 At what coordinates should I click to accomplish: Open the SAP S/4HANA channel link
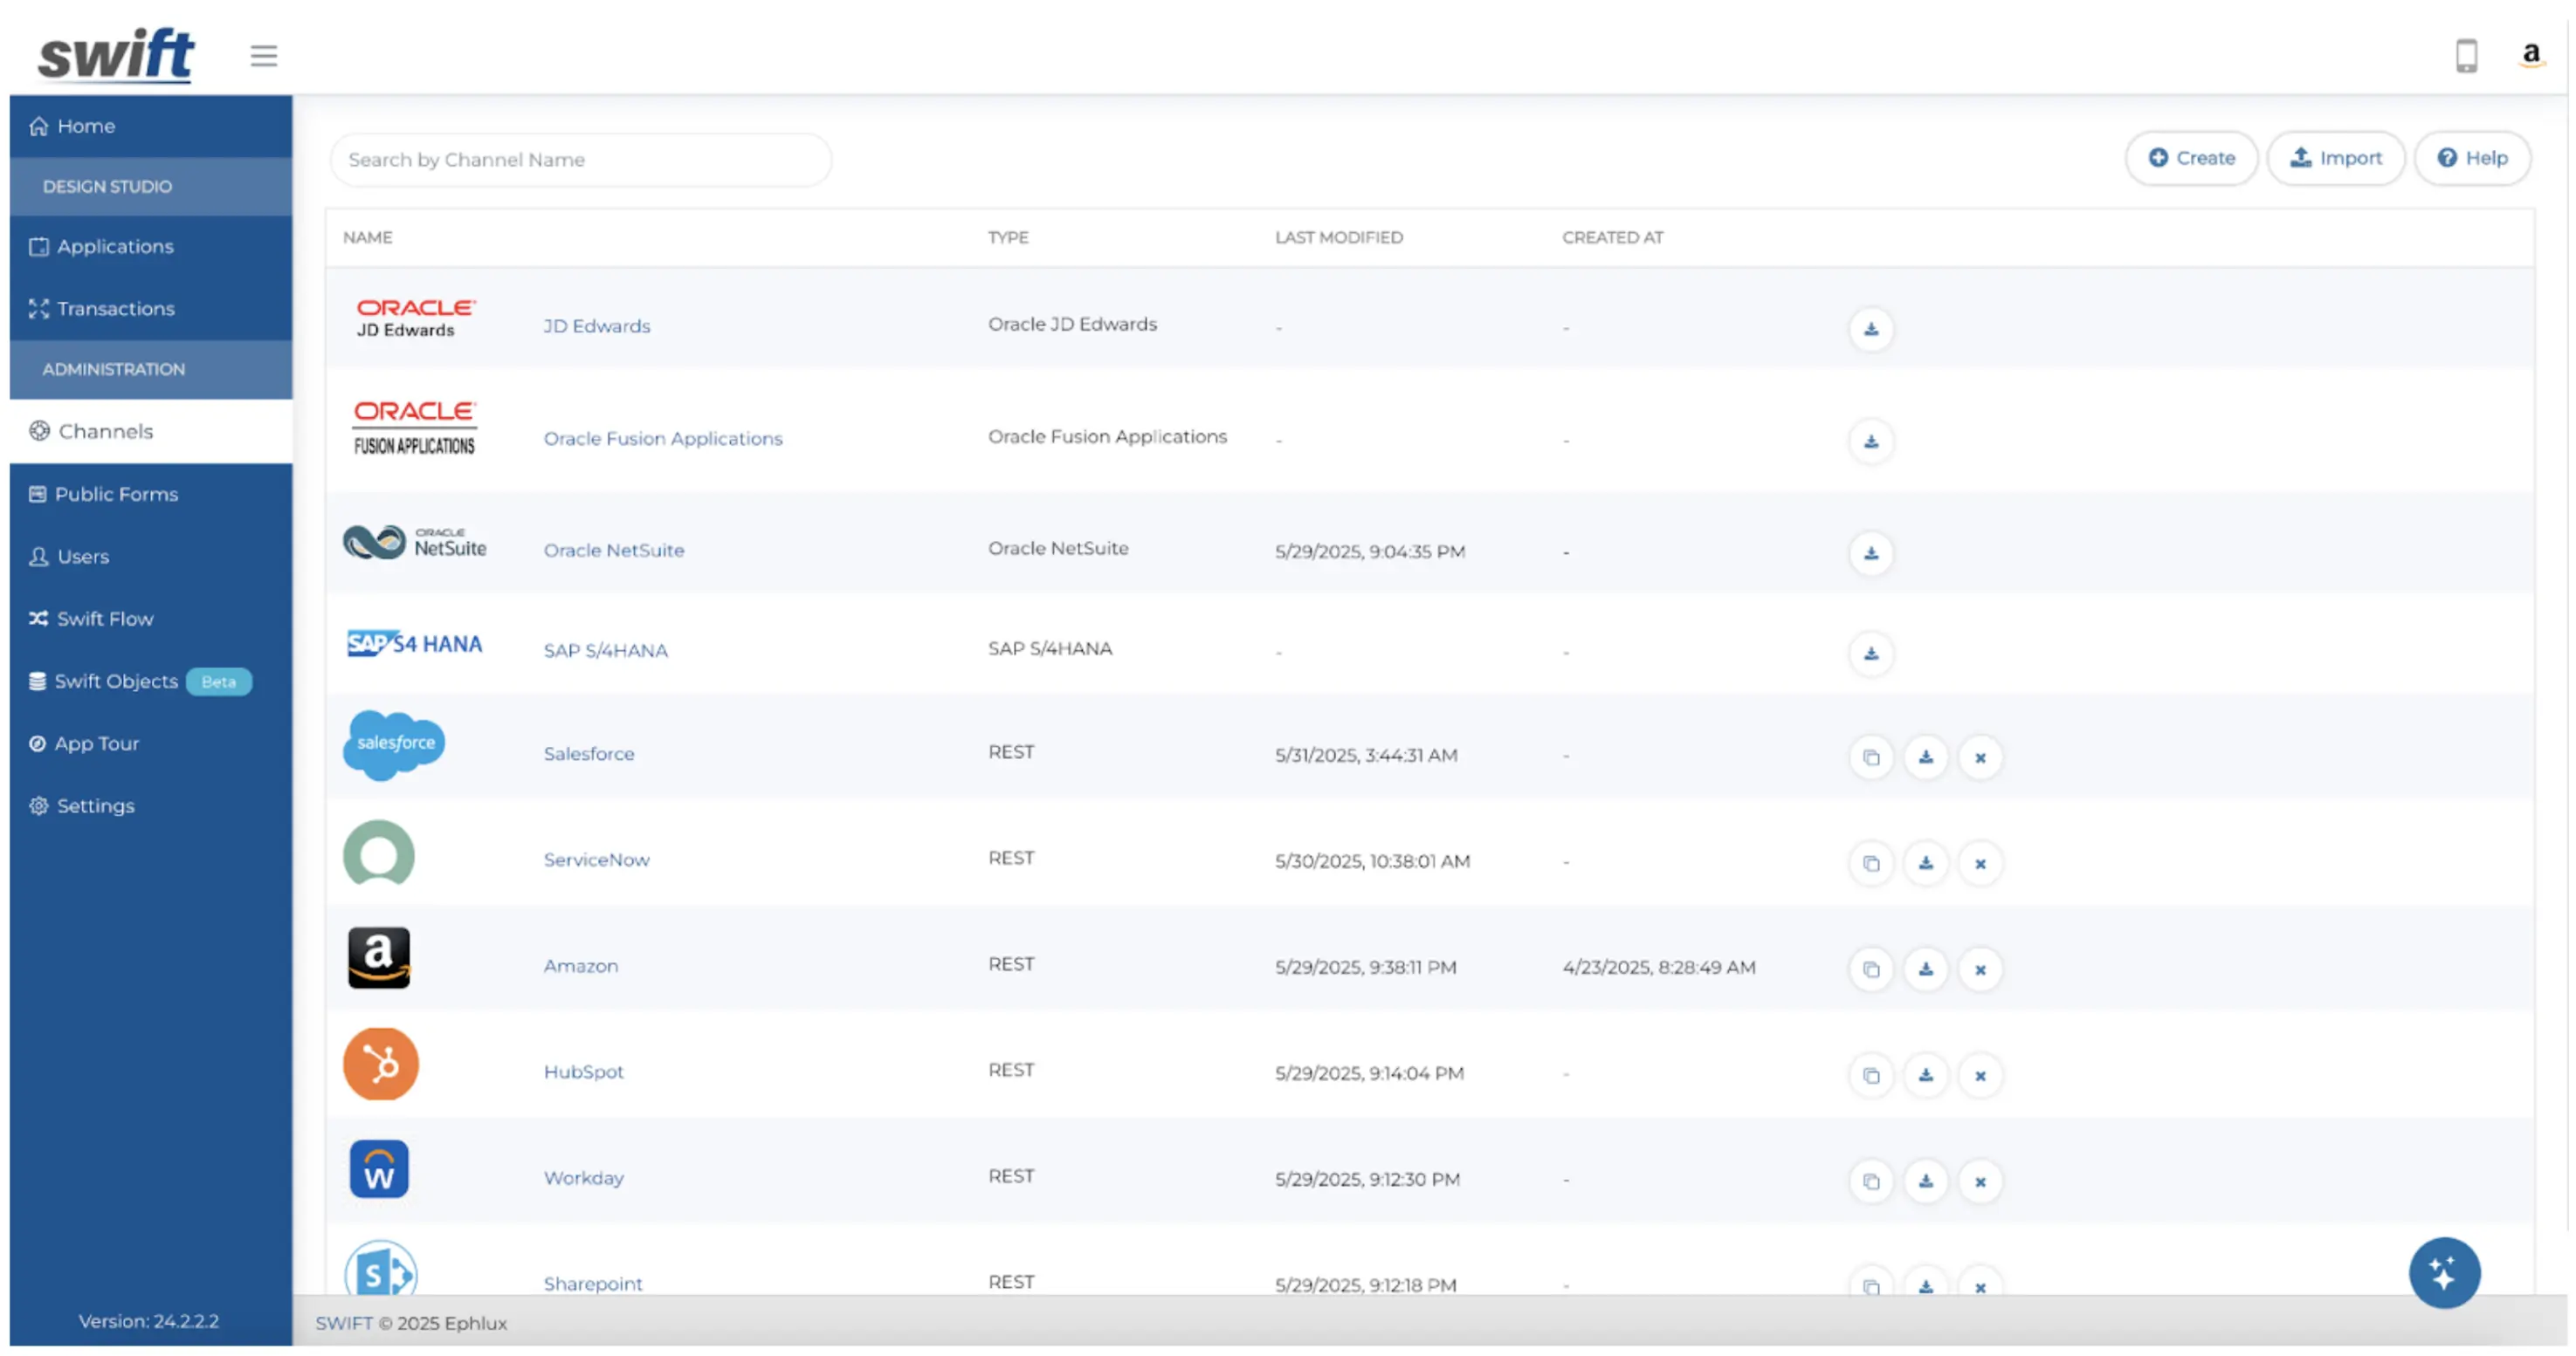click(605, 651)
